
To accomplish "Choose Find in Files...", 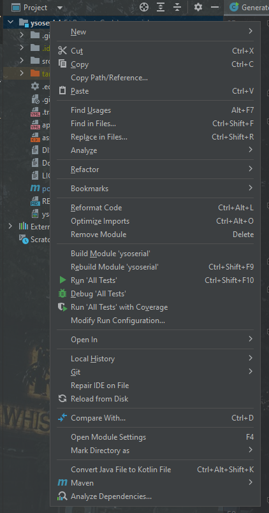I will pyautogui.click(x=156, y=124).
